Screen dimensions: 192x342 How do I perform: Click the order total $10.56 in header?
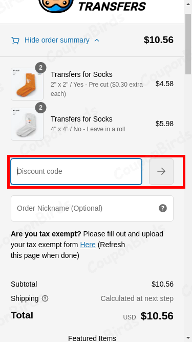[159, 40]
